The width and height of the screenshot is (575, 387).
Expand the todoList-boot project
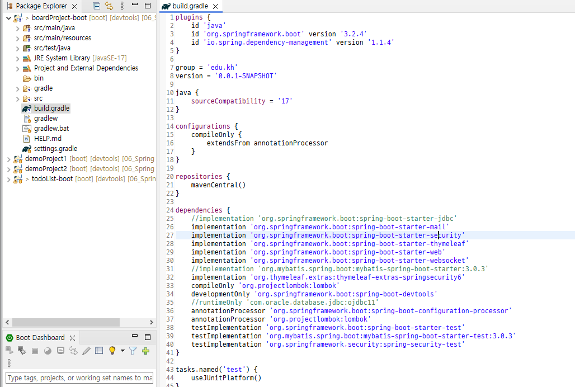tap(8, 179)
